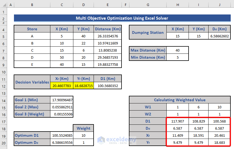Select D1 result 108.829
Image resolution: width=234 pixels, height=149 pixels.
199,121
